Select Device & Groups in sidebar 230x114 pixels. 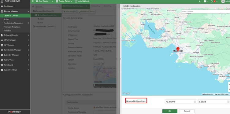tap(11, 16)
